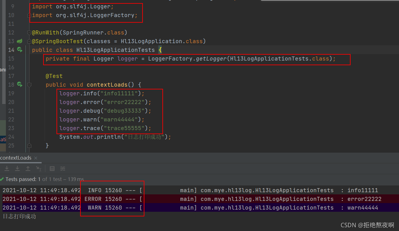This screenshot has height=231, width=399.
Task: Click the table grid icon in console toolbar
Action: pyautogui.click(x=52, y=169)
